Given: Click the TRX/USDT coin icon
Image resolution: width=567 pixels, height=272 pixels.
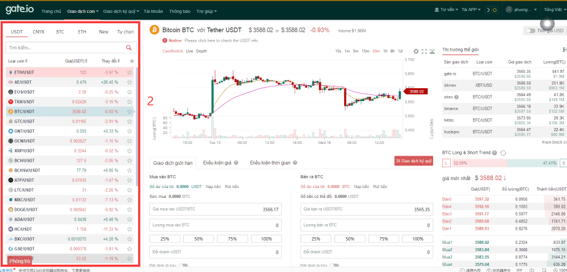Looking at the screenshot, I should (10, 102).
